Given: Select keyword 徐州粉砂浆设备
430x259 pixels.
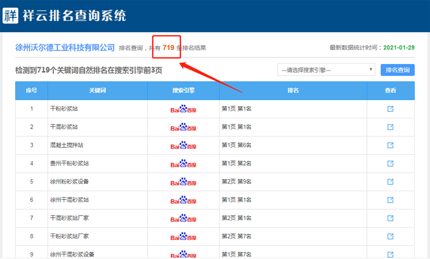Looking at the screenshot, I should click(x=69, y=181).
